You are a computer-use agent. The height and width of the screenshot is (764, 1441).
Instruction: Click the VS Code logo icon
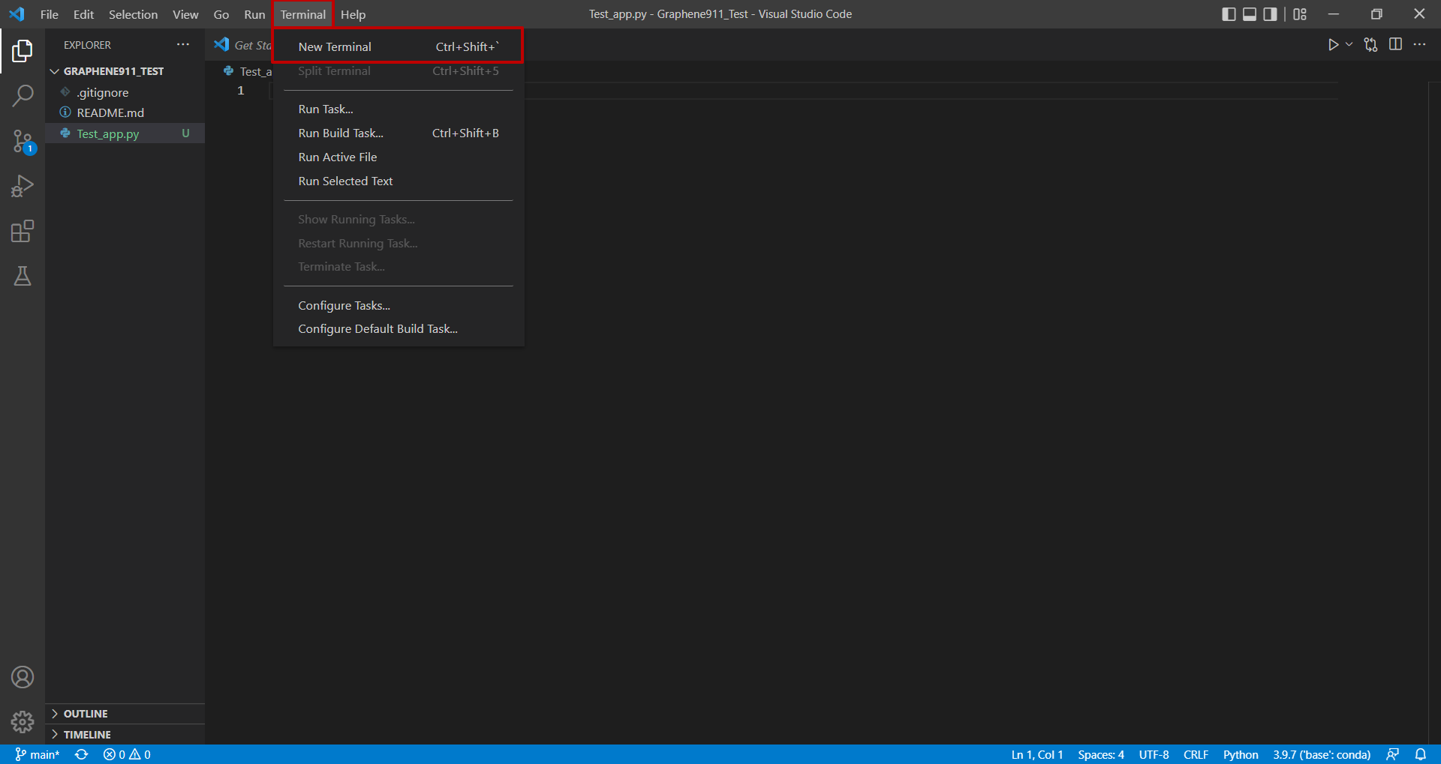(17, 14)
